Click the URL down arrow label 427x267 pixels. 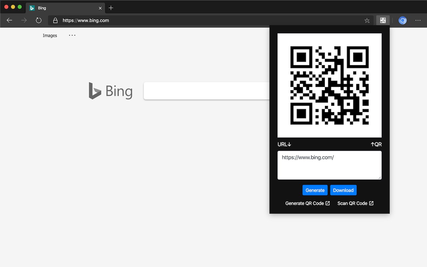click(285, 144)
